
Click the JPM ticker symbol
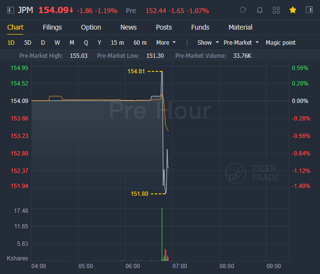25,10
